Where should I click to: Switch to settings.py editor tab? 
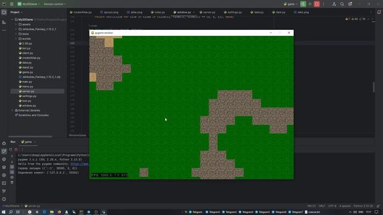(233, 12)
